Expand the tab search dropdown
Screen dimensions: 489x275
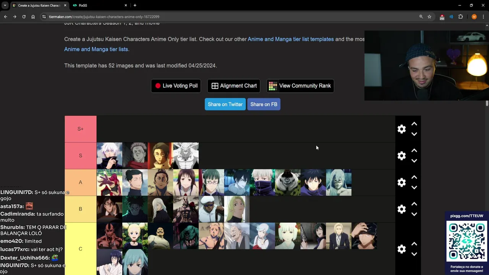pos(5,5)
